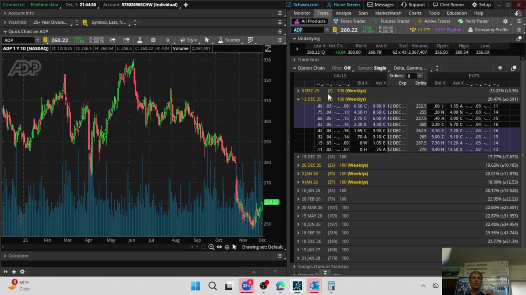
Task: Detach the Option Chain section window
Action: [x=513, y=68]
